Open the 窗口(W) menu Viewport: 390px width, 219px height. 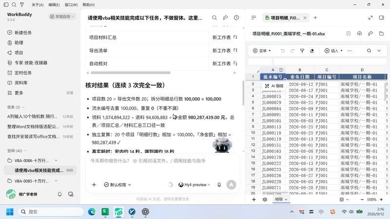coord(71,5)
